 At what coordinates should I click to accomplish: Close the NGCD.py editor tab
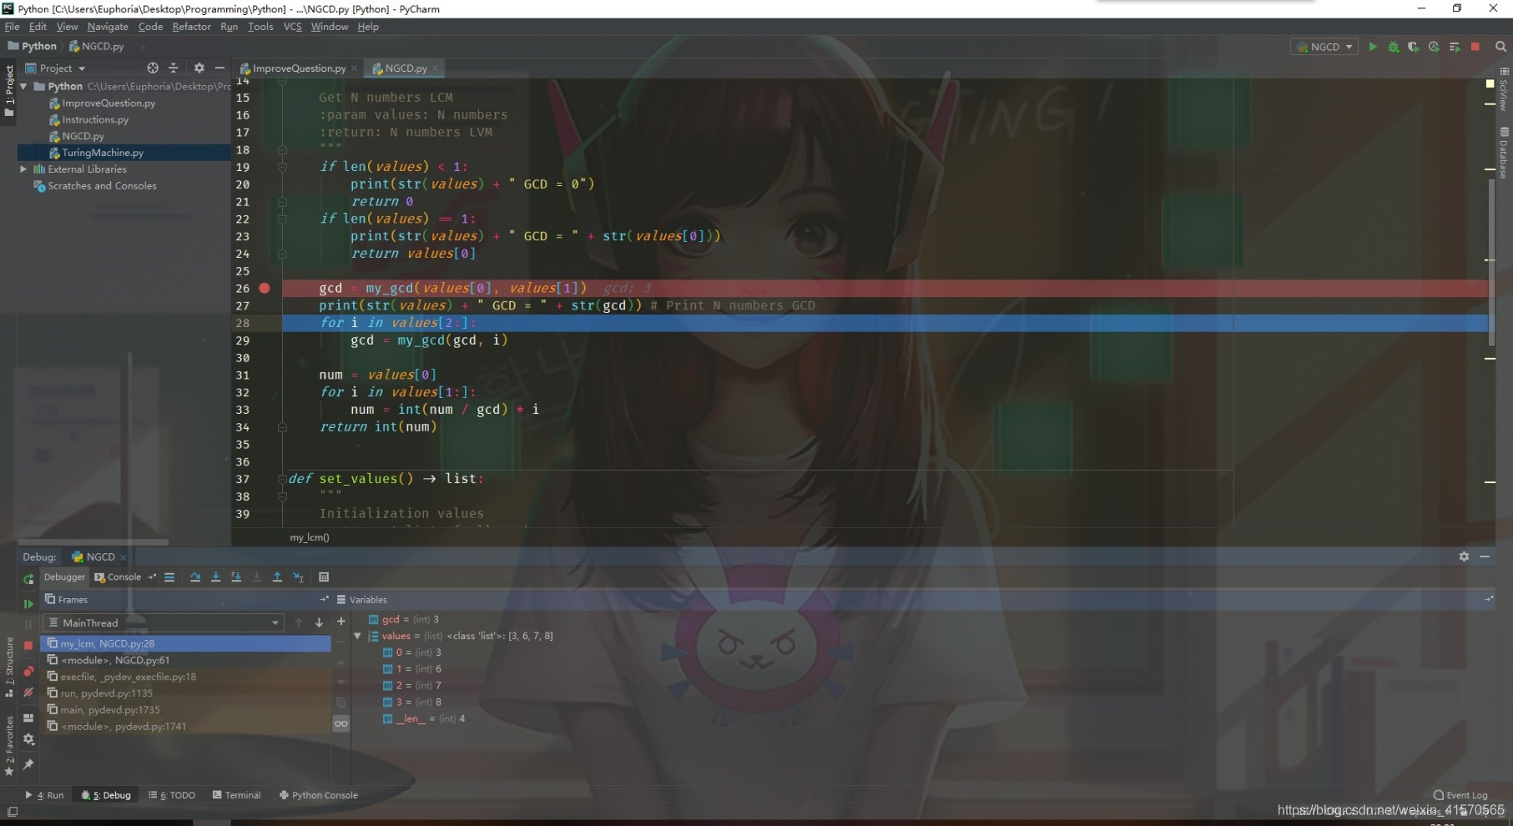[x=435, y=68]
